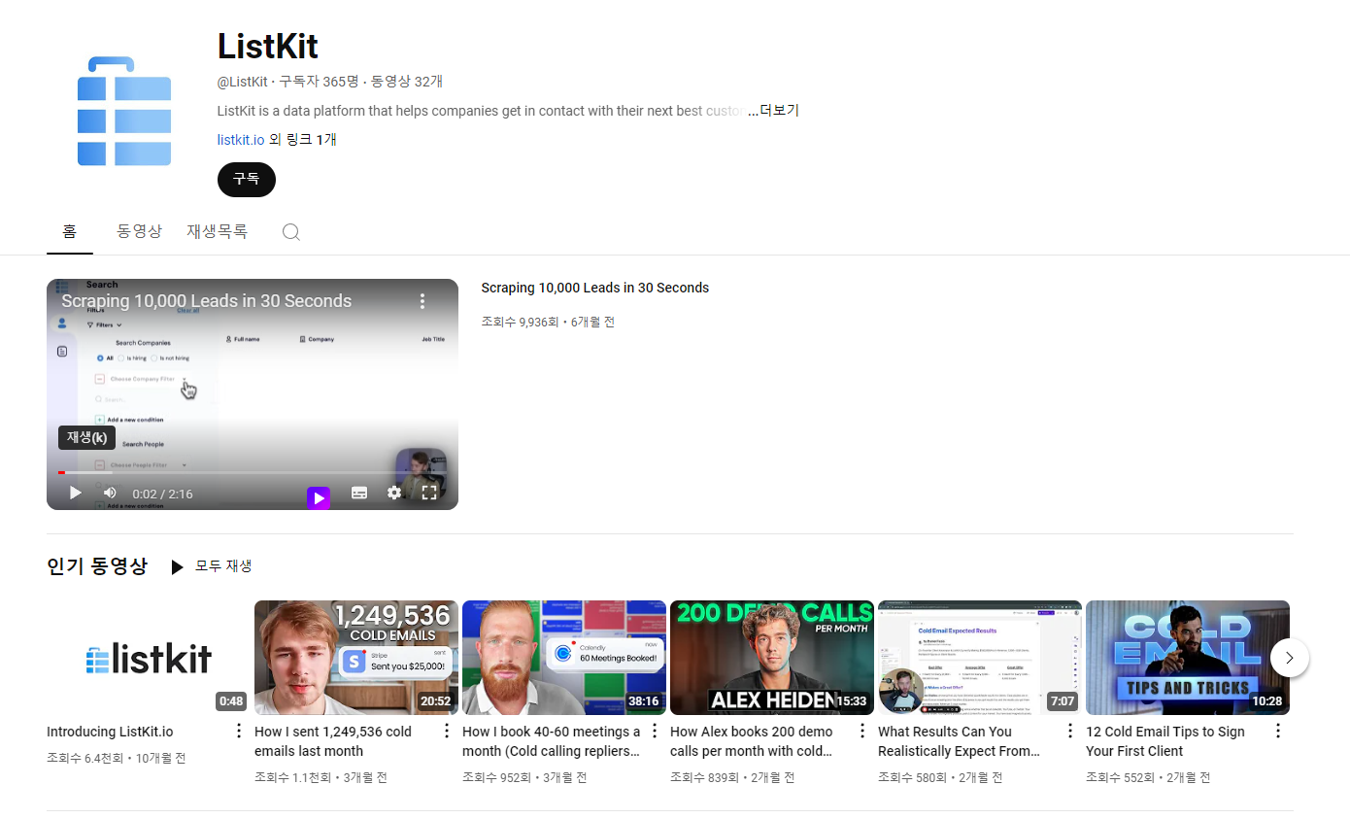
Task: Play the featured video with play button
Action: [75, 493]
